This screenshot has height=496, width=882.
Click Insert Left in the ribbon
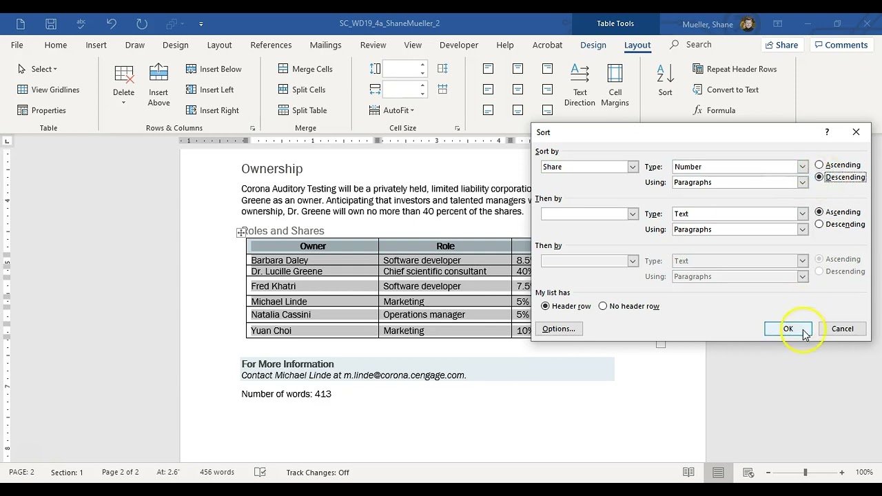coord(210,90)
